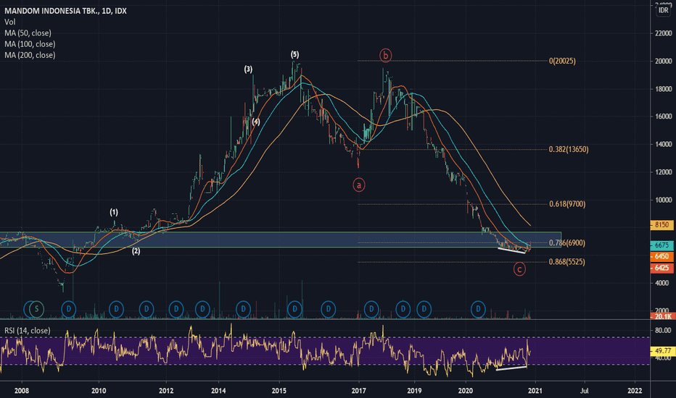The width and height of the screenshot is (676, 398).
Task: Click the orange 6450 price tag
Action: pyautogui.click(x=661, y=256)
